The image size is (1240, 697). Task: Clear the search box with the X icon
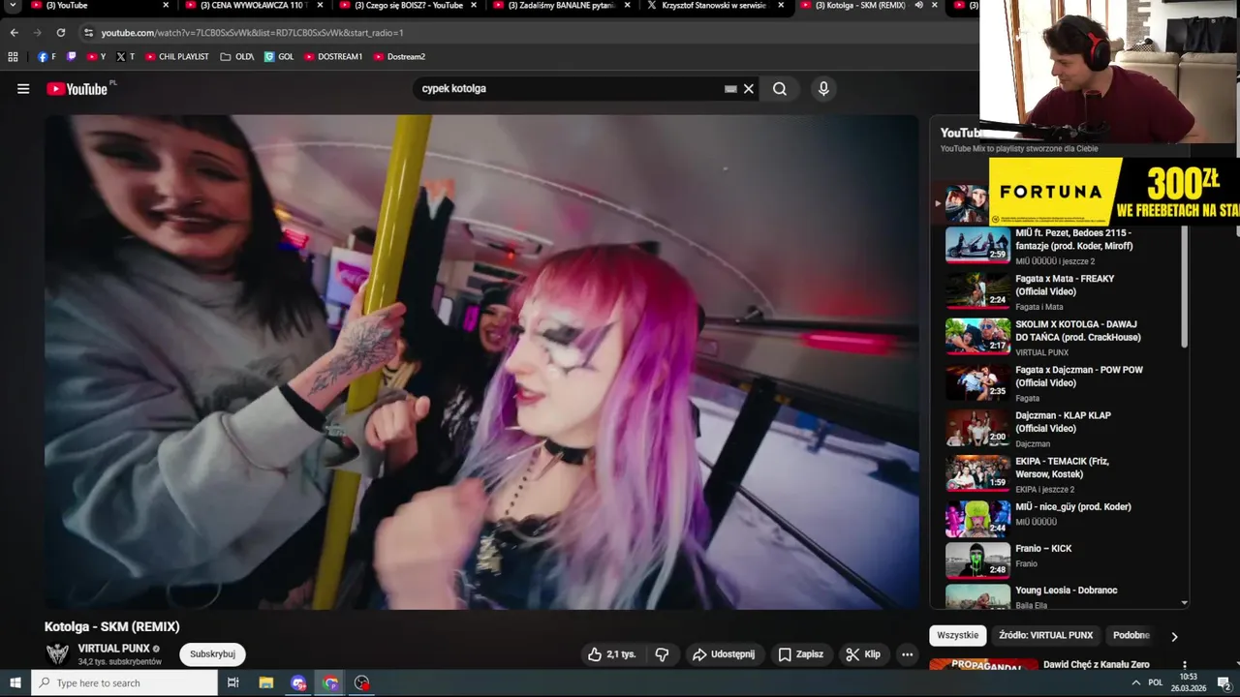748,89
